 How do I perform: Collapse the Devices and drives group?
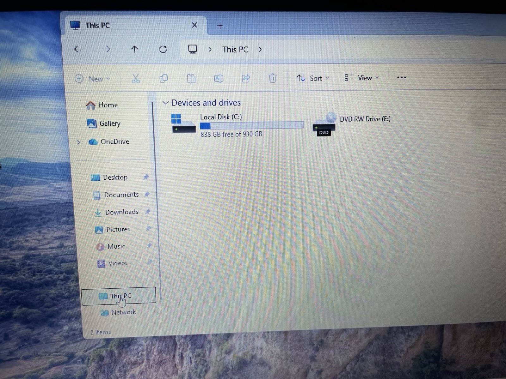(x=165, y=103)
